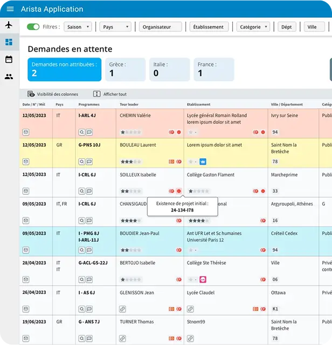Select the France counter tab
The image size is (332, 345).
tap(213, 69)
